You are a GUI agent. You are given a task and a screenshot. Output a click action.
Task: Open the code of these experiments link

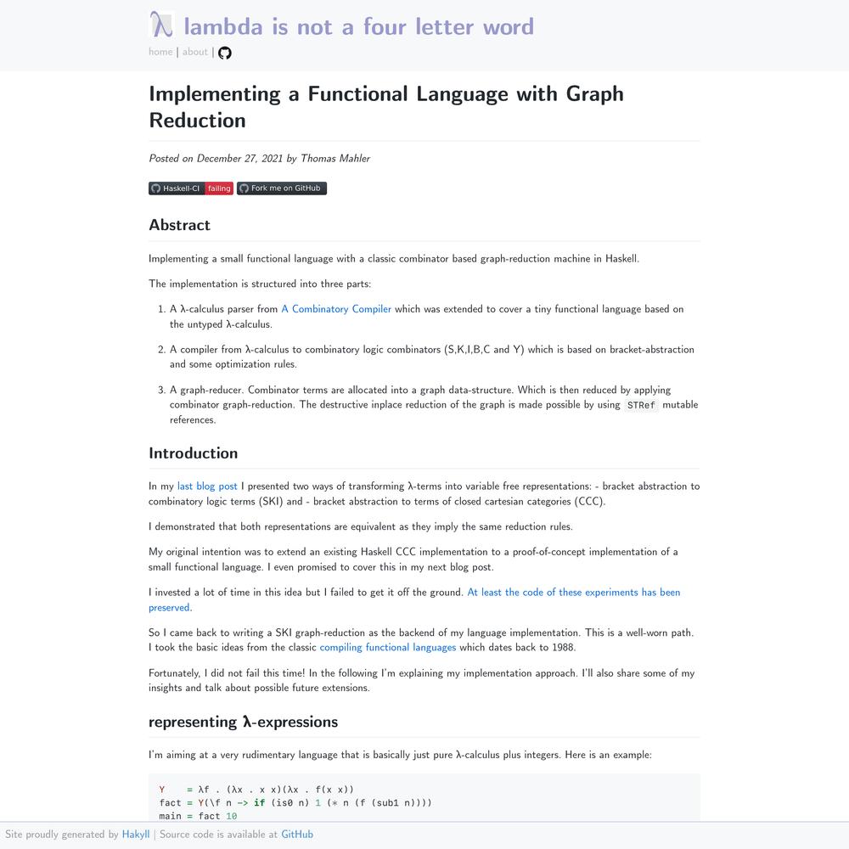[x=573, y=592]
